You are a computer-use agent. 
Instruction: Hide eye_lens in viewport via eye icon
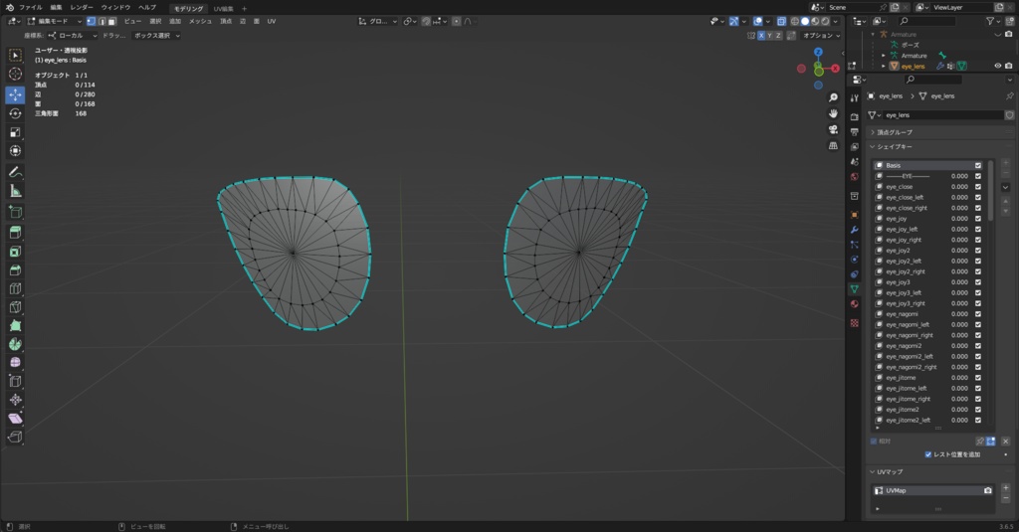[x=997, y=66]
